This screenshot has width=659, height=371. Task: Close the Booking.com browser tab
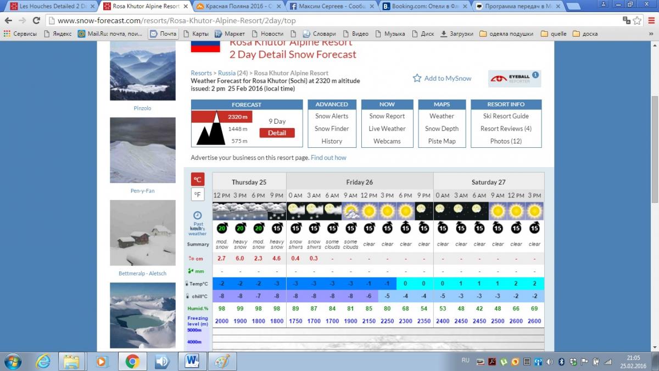point(466,7)
